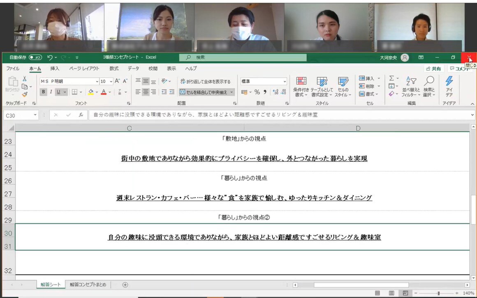Switch to the データ ribbon tab

click(133, 69)
